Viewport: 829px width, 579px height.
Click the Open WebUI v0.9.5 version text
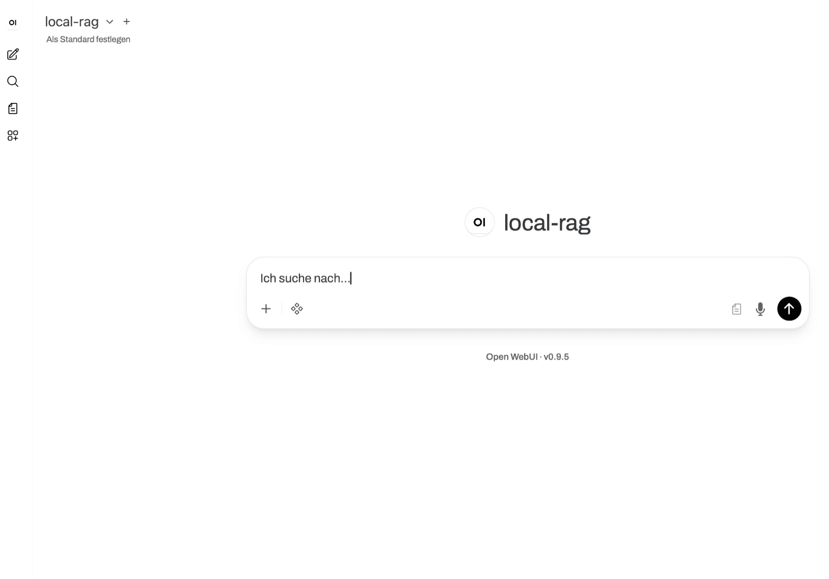point(527,357)
